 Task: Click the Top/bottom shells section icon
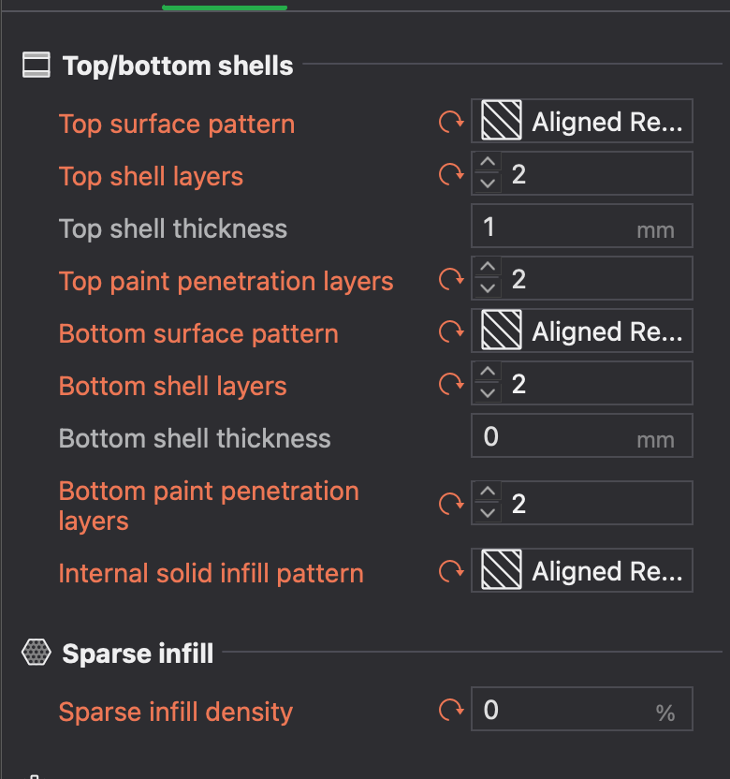tap(36, 66)
